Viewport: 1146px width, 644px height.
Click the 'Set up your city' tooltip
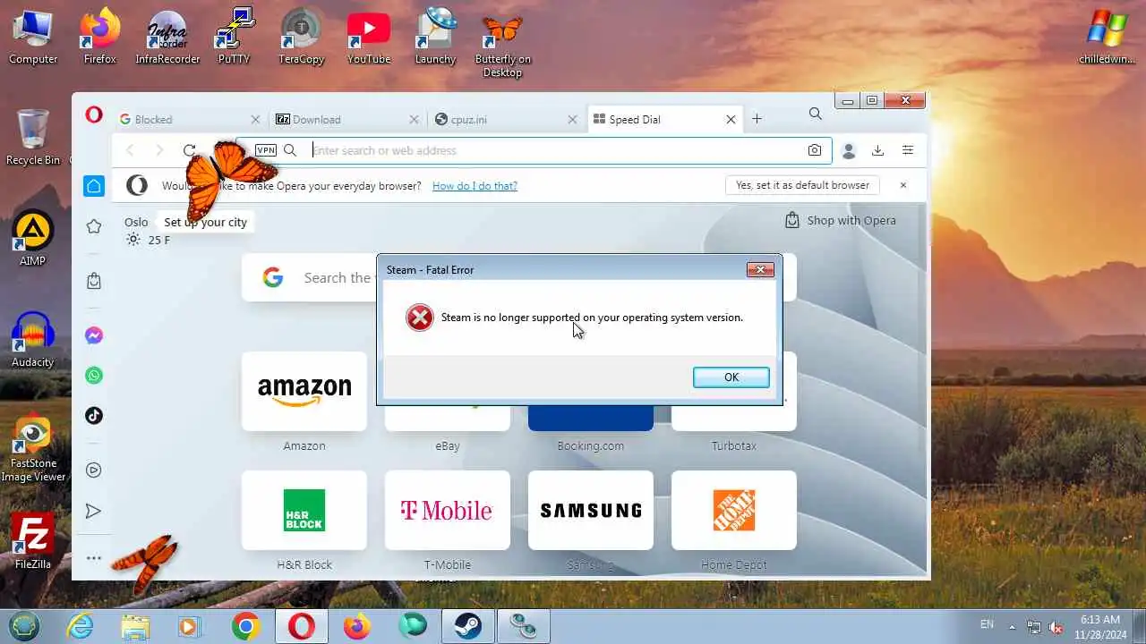205,222
